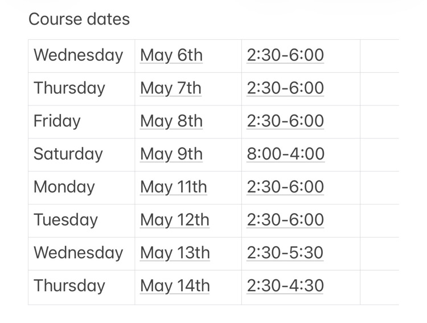Viewport: 427px width, 323px height.
Task: Select the May 14th date link
Action: (174, 285)
